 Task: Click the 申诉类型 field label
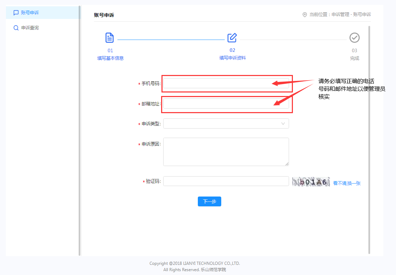tap(151, 124)
